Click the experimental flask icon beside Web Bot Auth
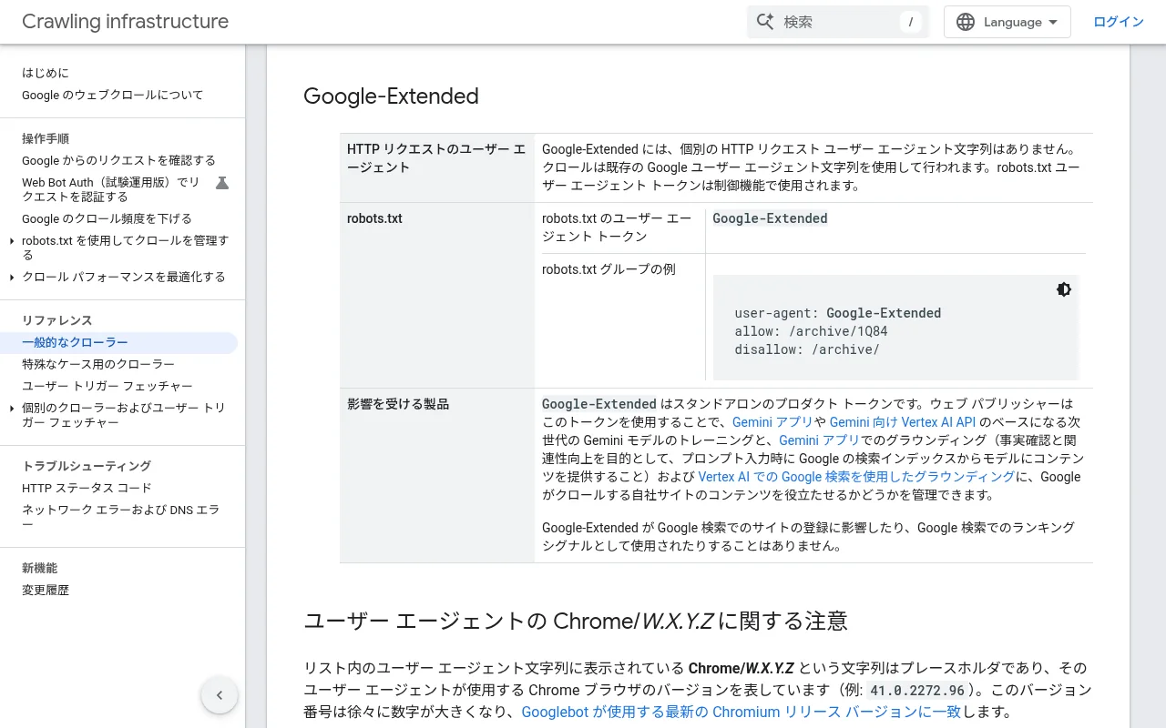Viewport: 1166px width, 728px height. pyautogui.click(x=221, y=183)
